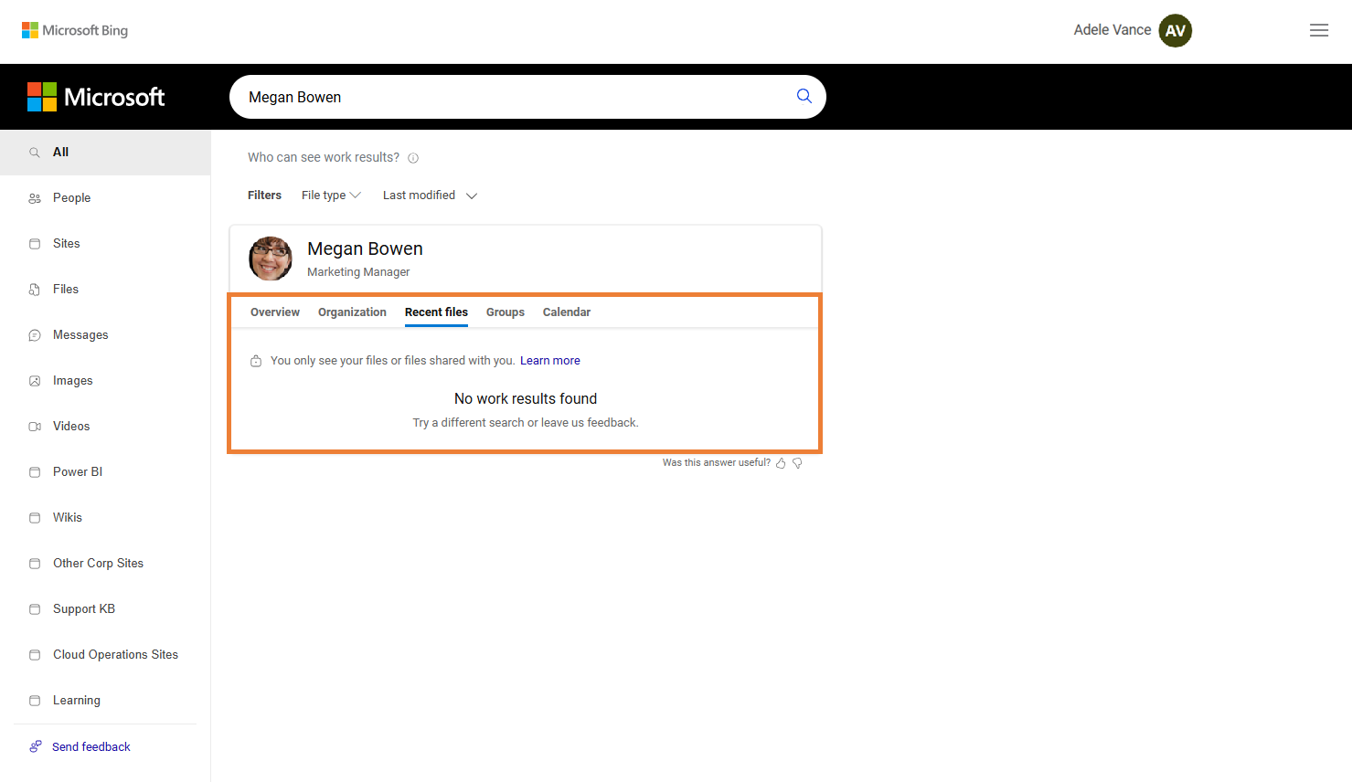Select the All category in sidebar
1352x782 pixels.
105,153
